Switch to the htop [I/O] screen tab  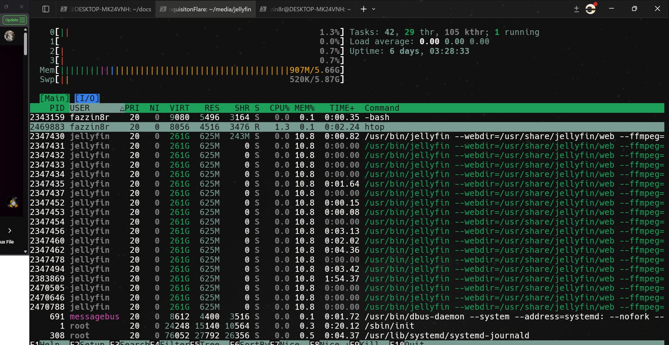pos(87,98)
